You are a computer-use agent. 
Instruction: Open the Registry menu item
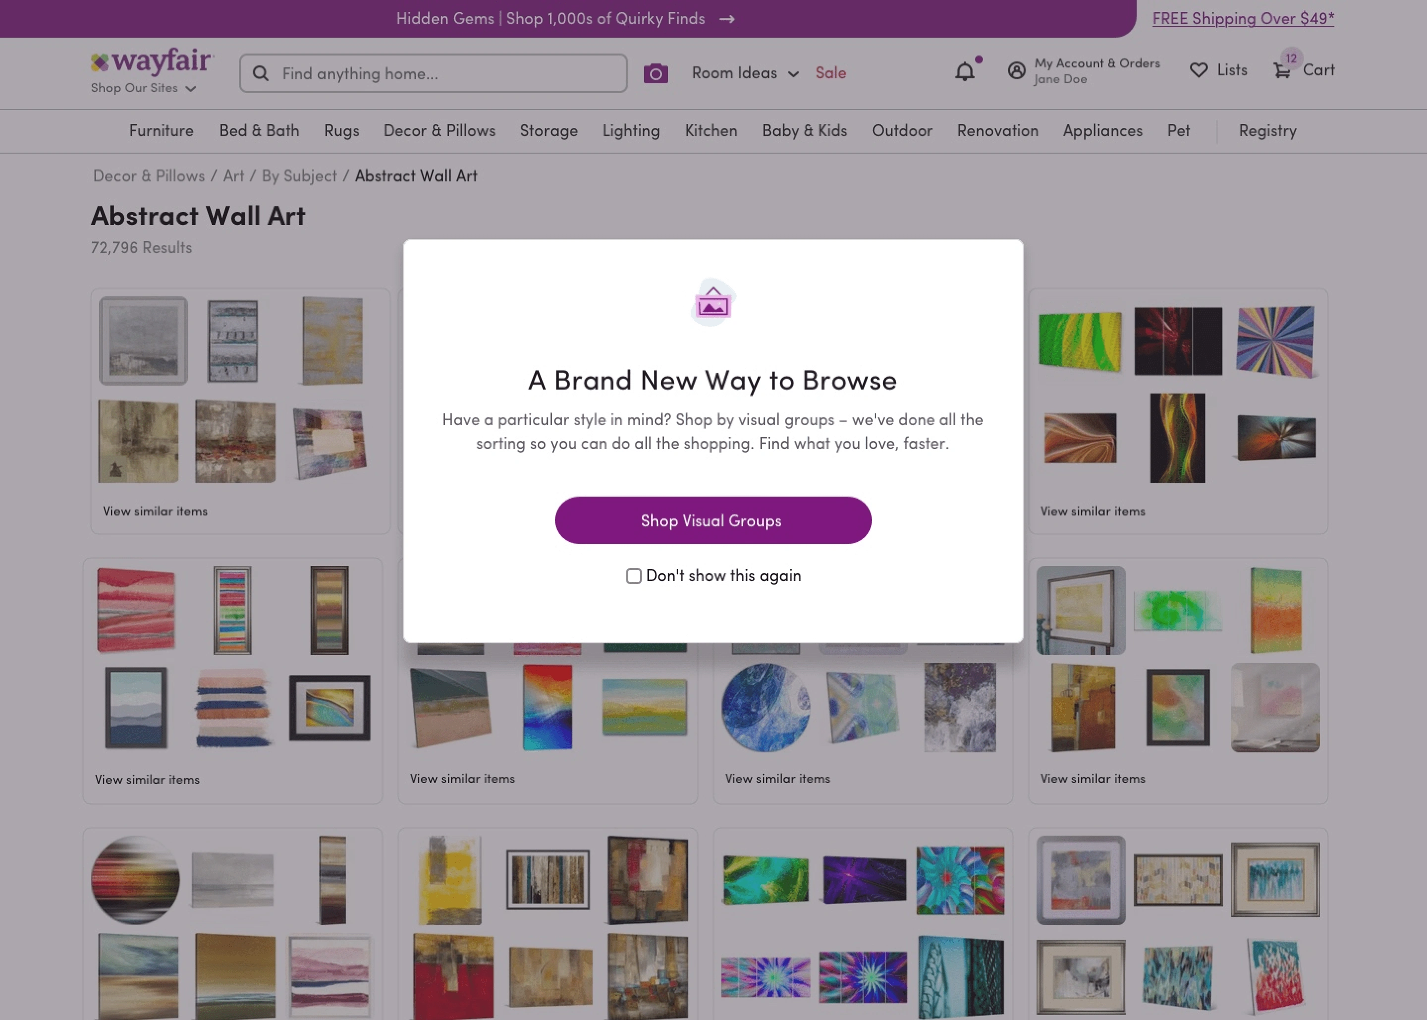click(x=1267, y=130)
